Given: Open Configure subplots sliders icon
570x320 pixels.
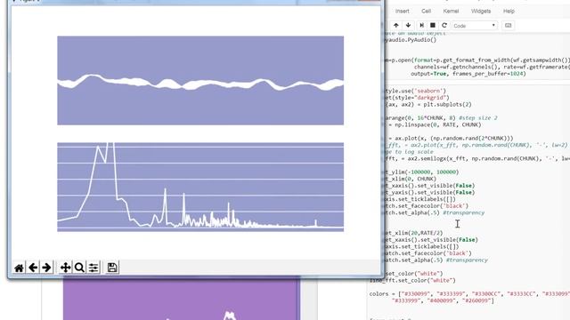Looking at the screenshot, I should 94,268.
